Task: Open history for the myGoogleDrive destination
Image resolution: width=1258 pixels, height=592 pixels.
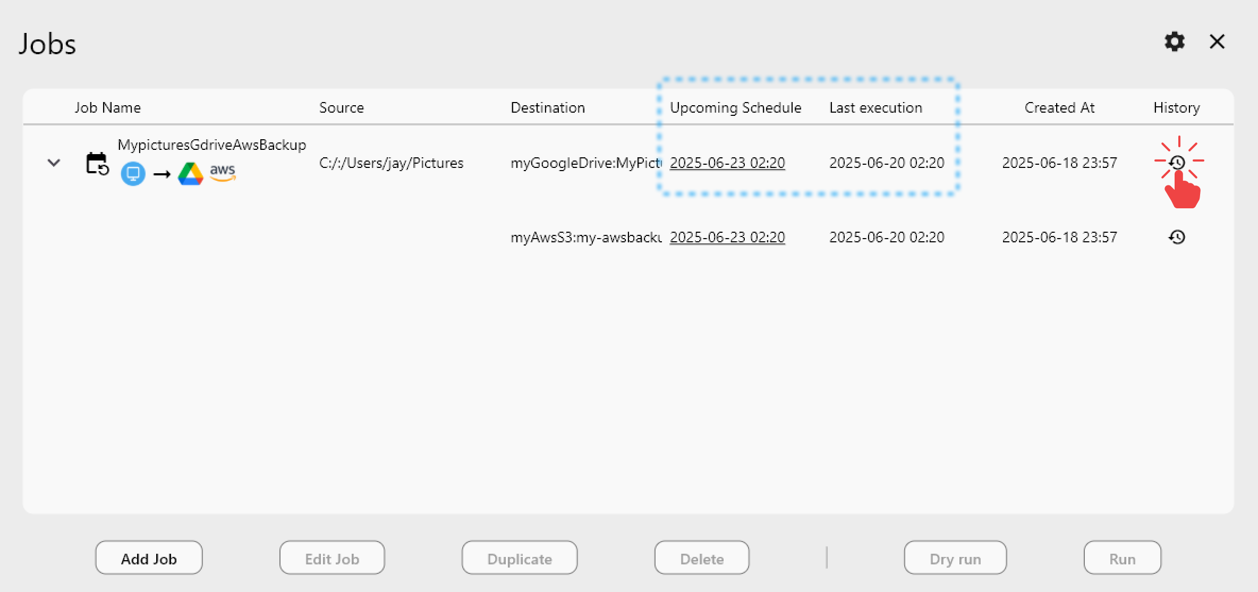Action: click(1177, 162)
